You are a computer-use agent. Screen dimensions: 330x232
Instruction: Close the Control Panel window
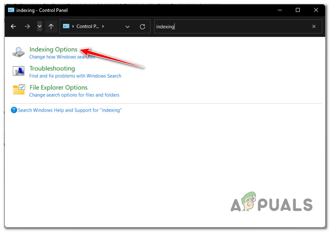[x=316, y=10]
